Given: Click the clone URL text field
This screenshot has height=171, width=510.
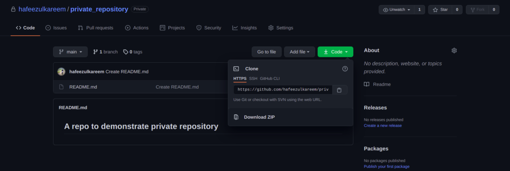Looking at the screenshot, I should pos(283,90).
